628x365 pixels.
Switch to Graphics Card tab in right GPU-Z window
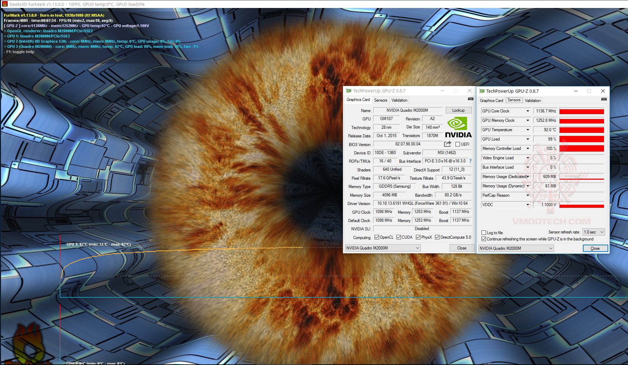pos(491,101)
